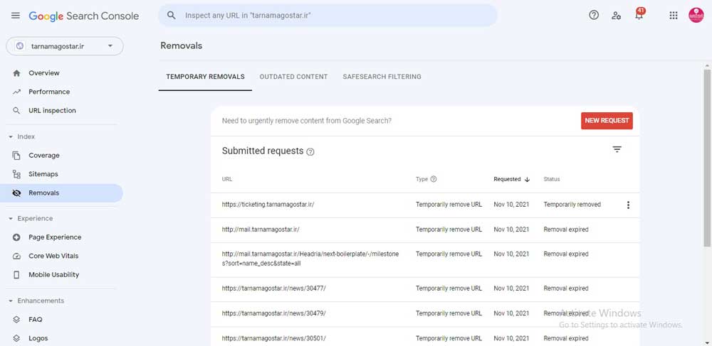This screenshot has height=346, width=712.
Task: Click the Core Web Vitals gauge icon
Action: tap(17, 256)
